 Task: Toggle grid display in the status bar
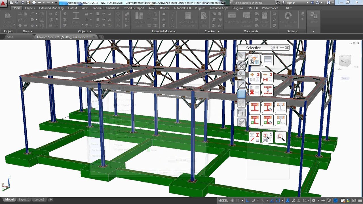[232, 200]
